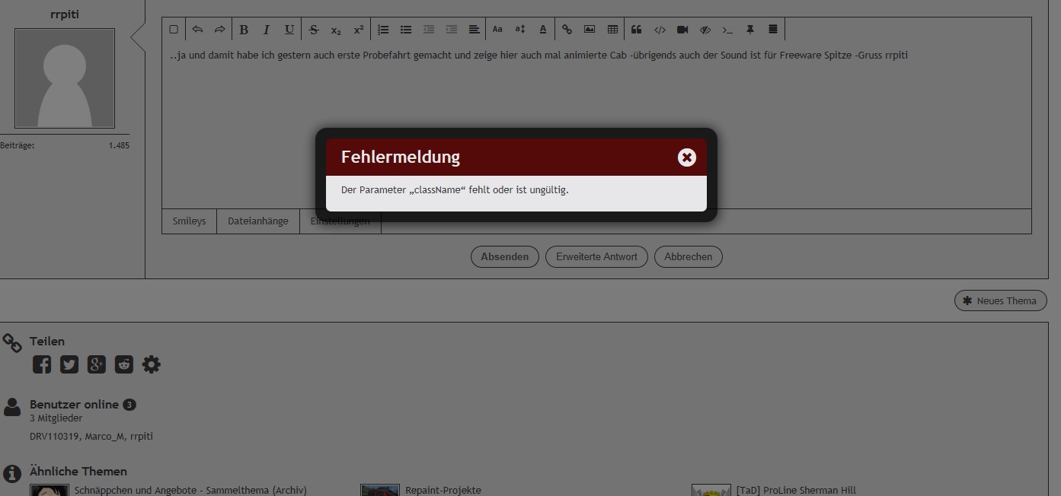Insert a spoiler with the crossed-eye icon
Viewport: 1061px width, 496px height.
click(705, 30)
